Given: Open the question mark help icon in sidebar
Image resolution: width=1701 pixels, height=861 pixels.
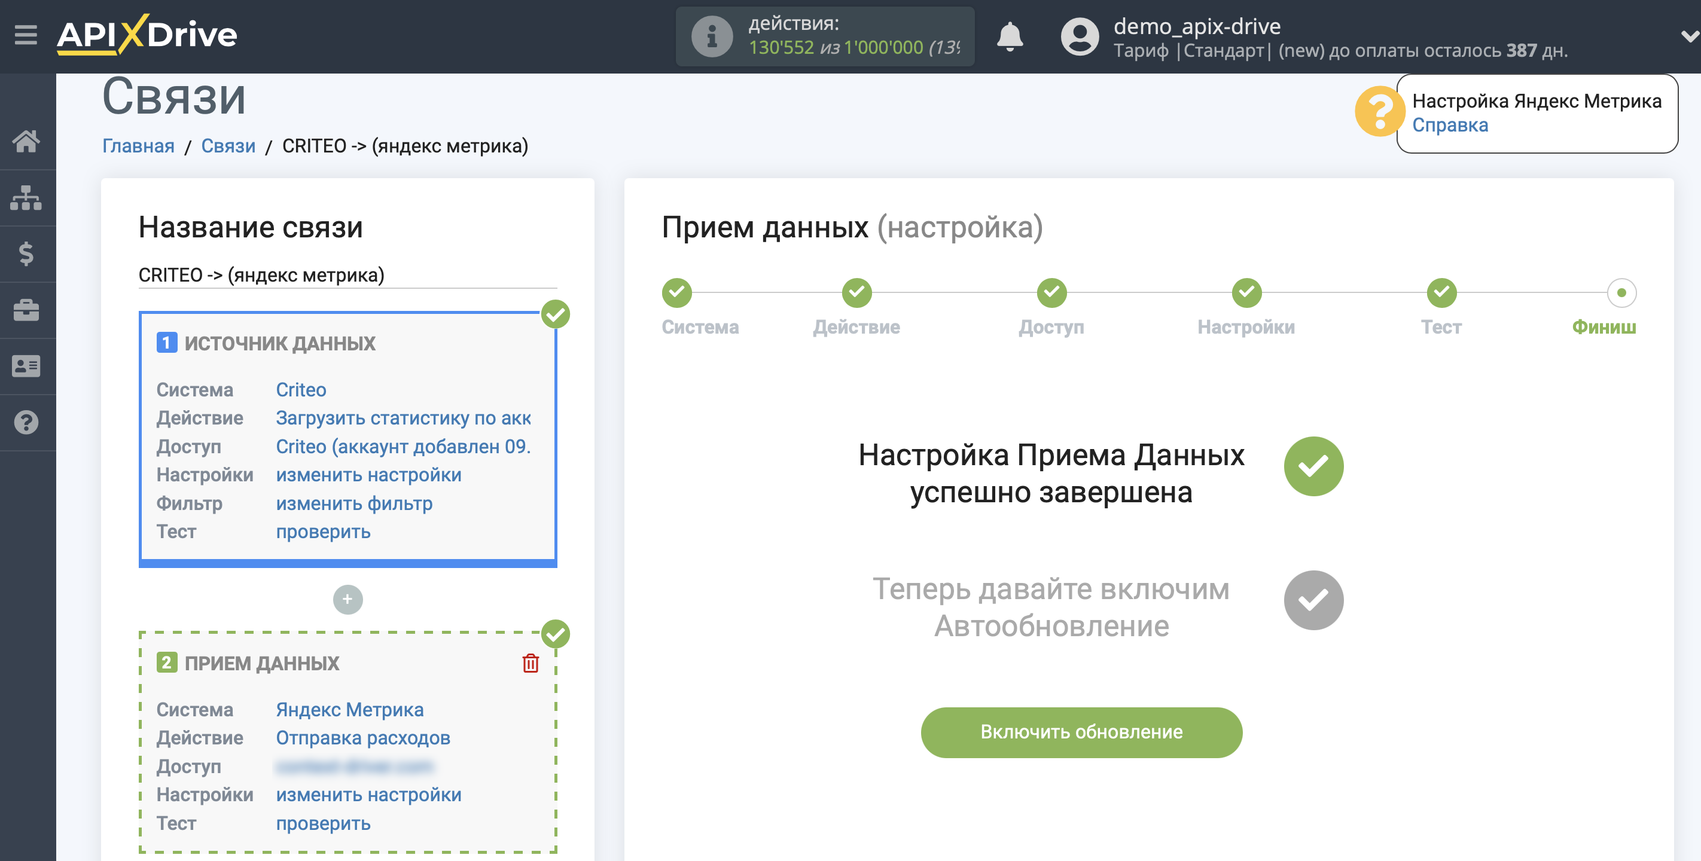Looking at the screenshot, I should tap(26, 423).
